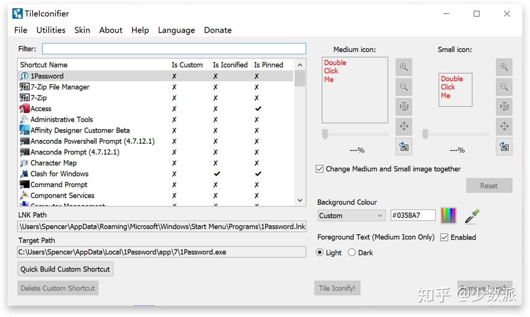Open the rainbow color picker swatch
This screenshot has width=530, height=317.
coord(449,216)
